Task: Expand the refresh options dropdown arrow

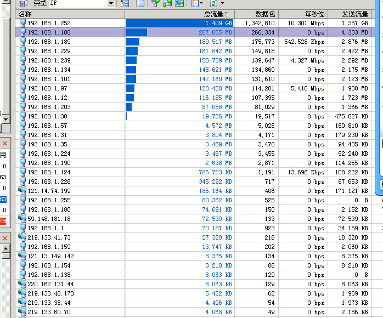Action: [222, 4]
